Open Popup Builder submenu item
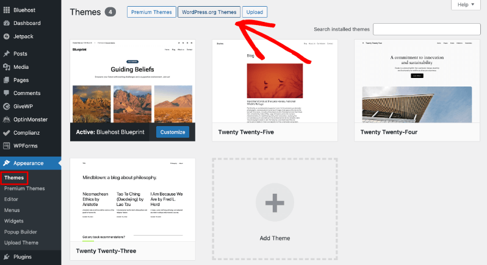 pyautogui.click(x=21, y=232)
